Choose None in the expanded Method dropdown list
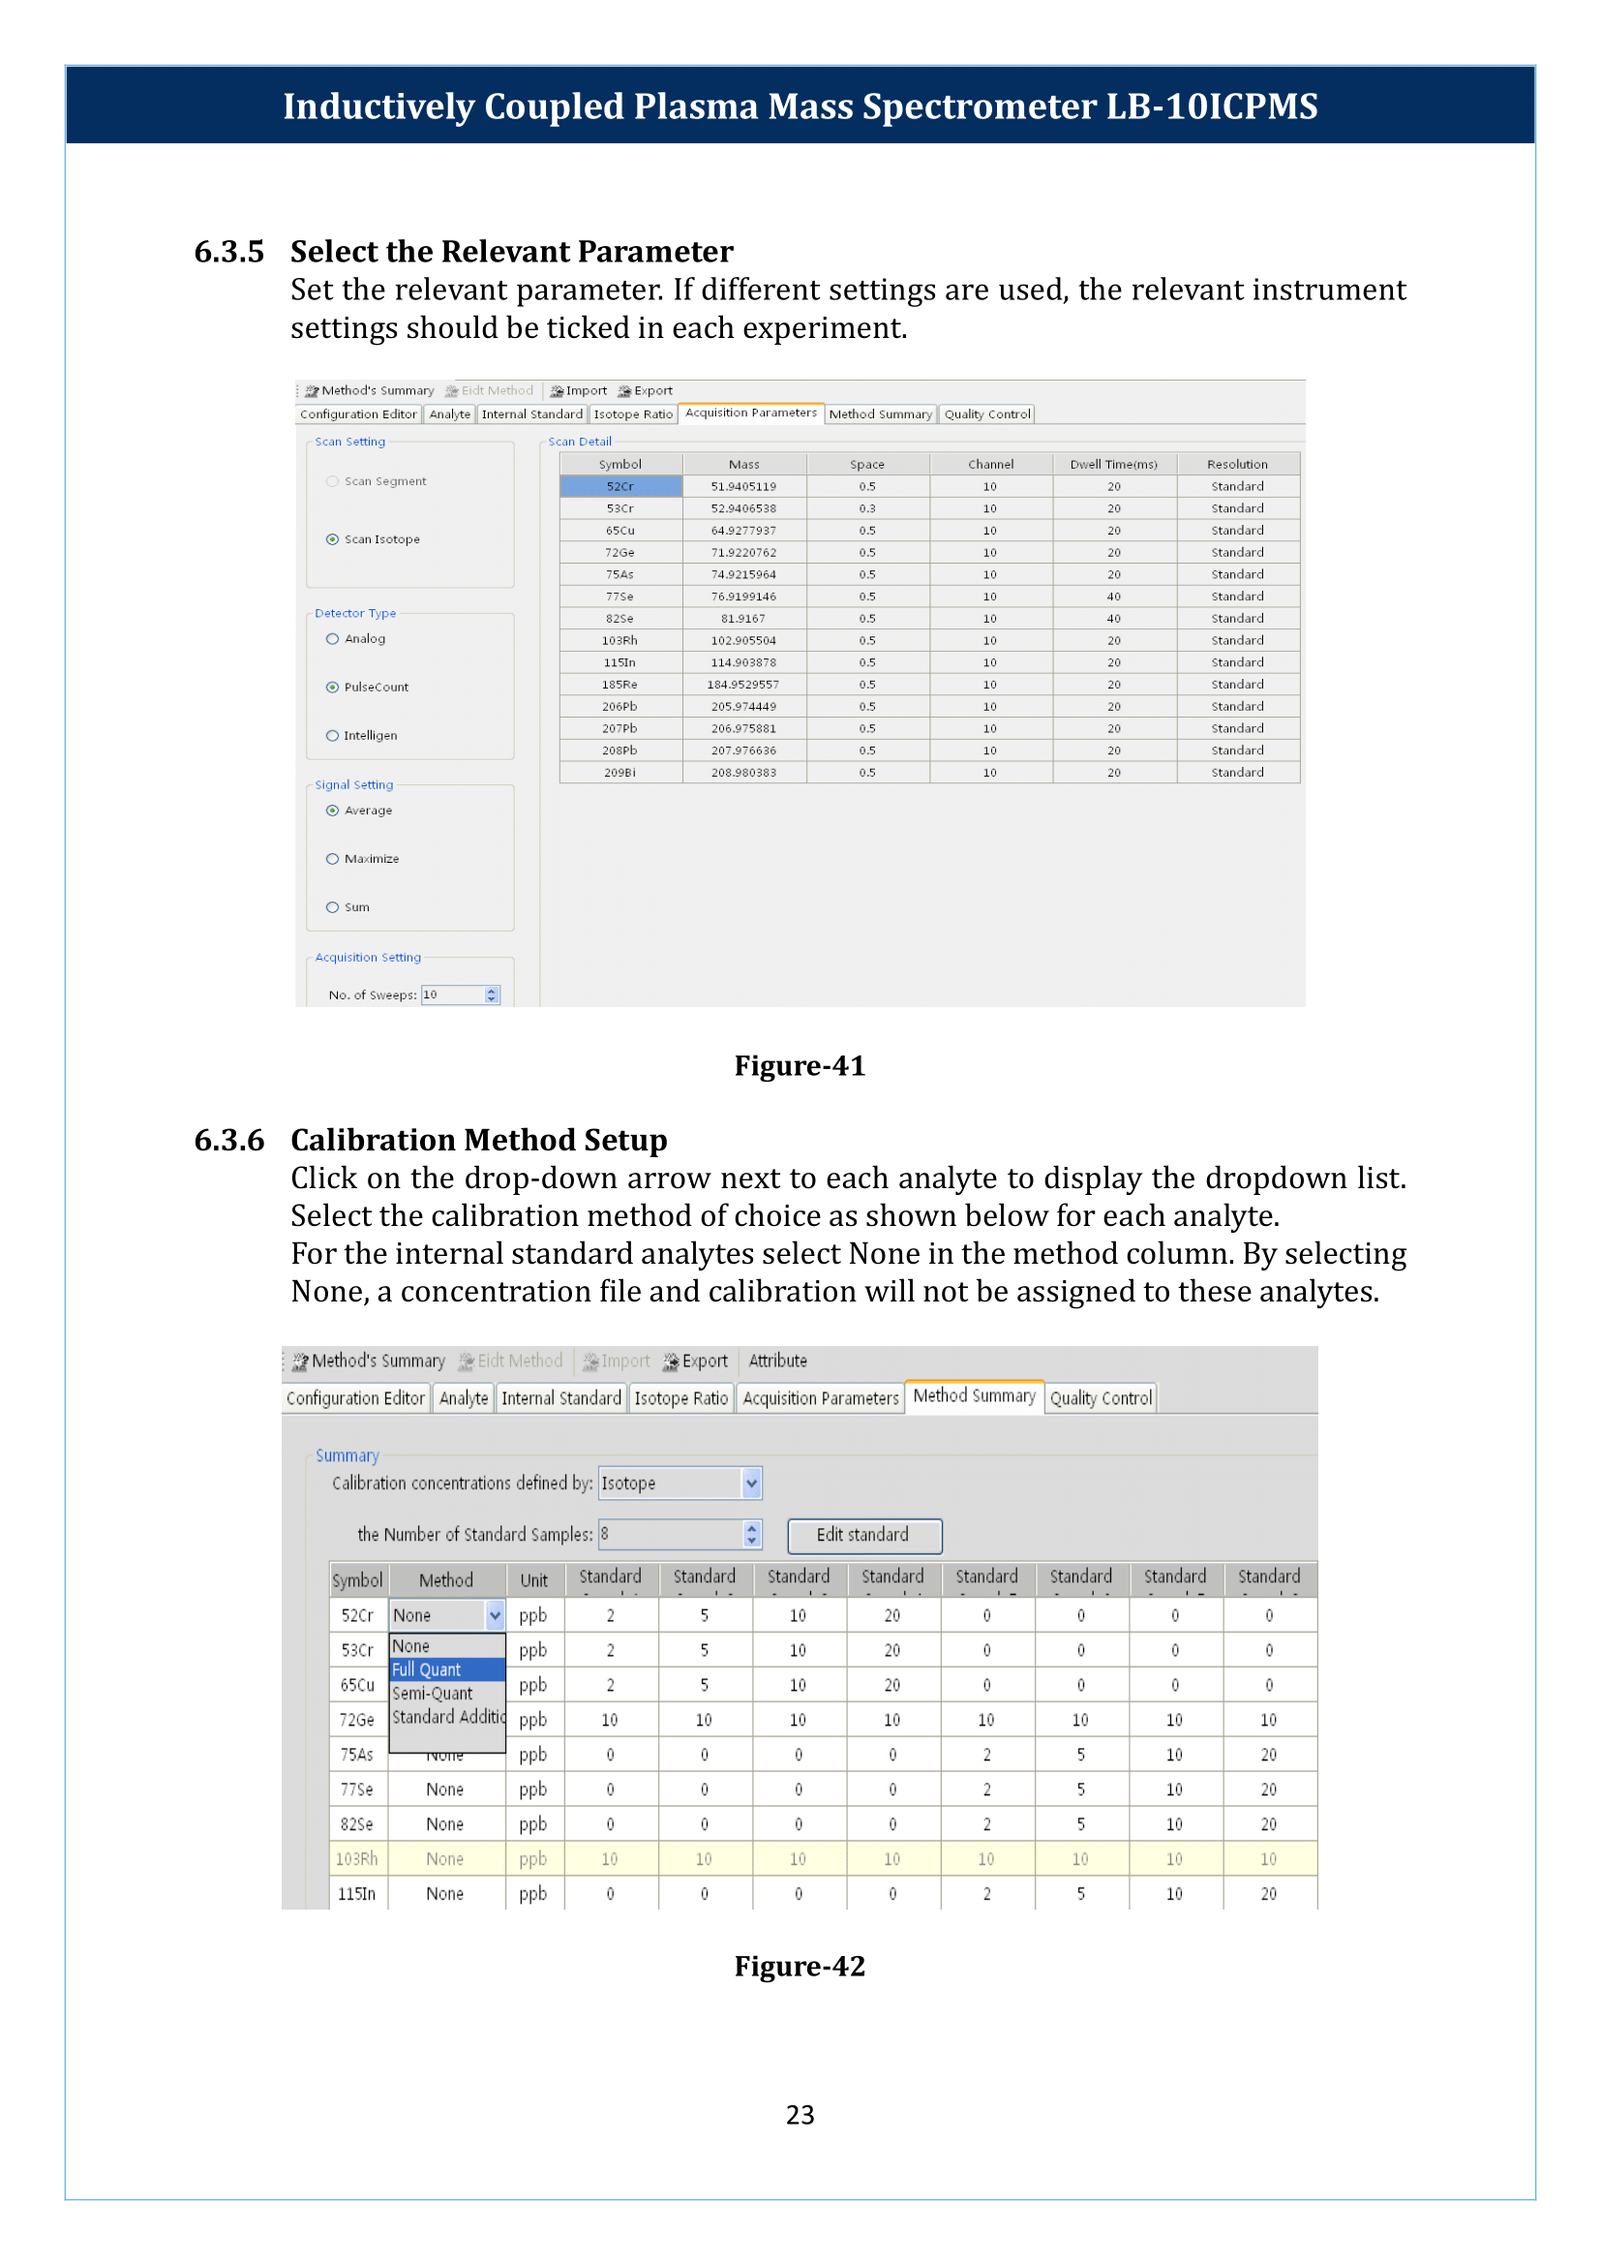 [x=447, y=1646]
